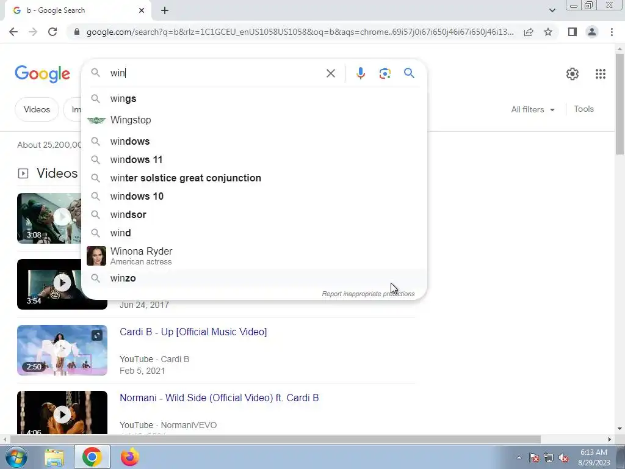Open 'Normani - Wild Side' video link

(219, 398)
